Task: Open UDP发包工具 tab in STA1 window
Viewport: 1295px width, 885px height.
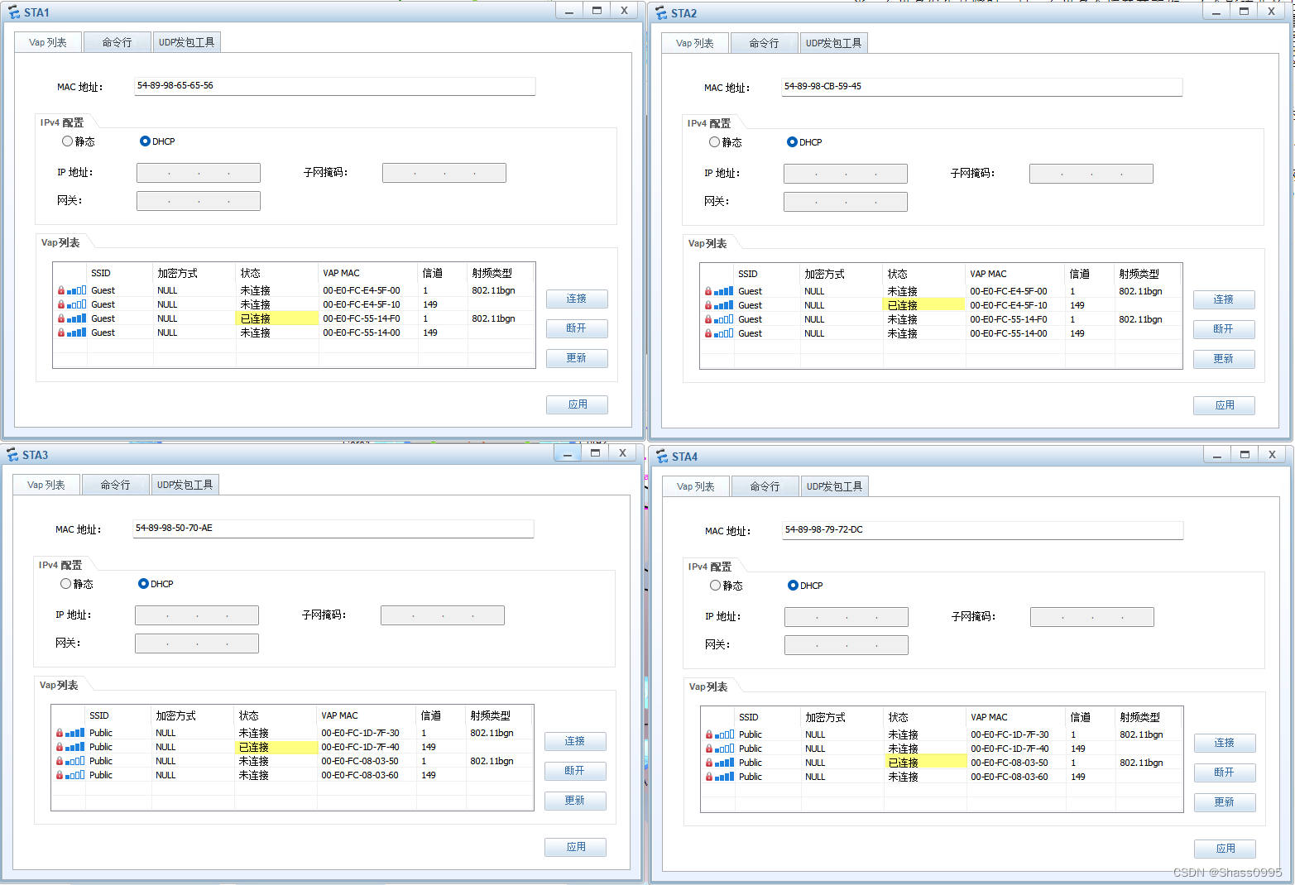Action: [x=187, y=42]
